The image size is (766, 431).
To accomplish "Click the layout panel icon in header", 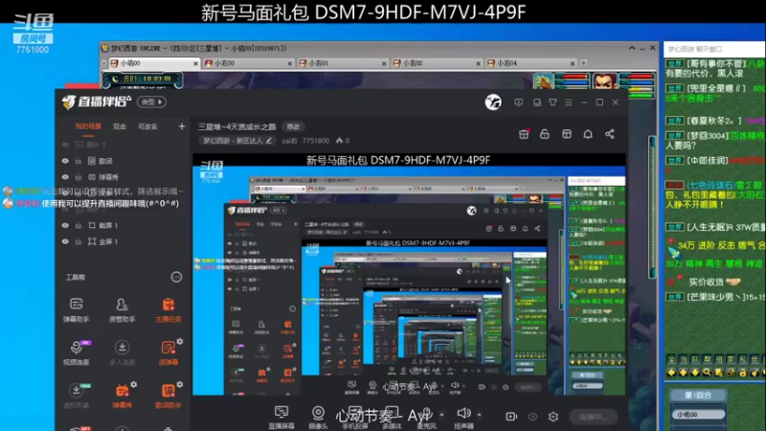I will (567, 134).
